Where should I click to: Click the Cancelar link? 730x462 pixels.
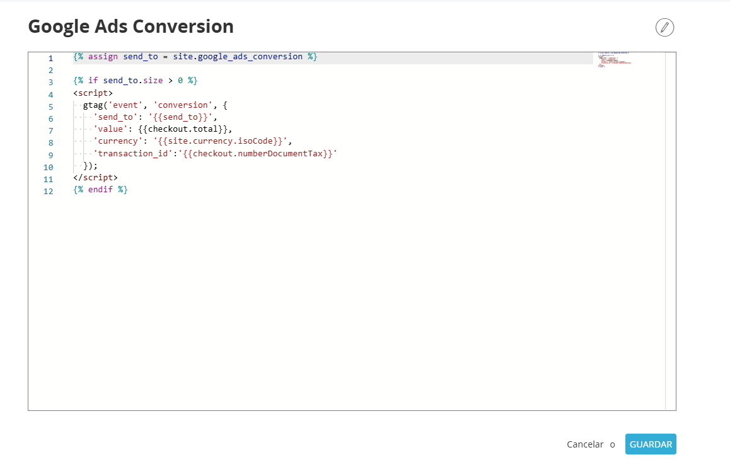point(585,444)
